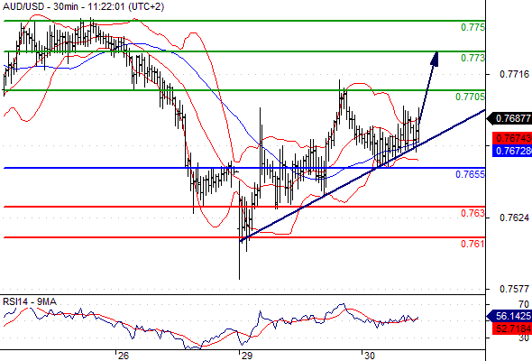The height and width of the screenshot is (361, 532).
Task: Select the 0.763 support level label
Action: pos(472,213)
